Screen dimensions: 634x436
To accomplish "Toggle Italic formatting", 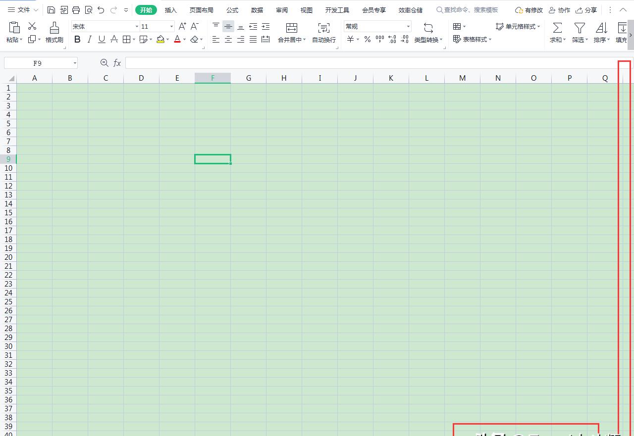I will [89, 39].
